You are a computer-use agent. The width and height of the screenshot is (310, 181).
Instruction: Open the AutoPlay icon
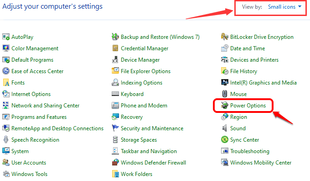pos(6,37)
